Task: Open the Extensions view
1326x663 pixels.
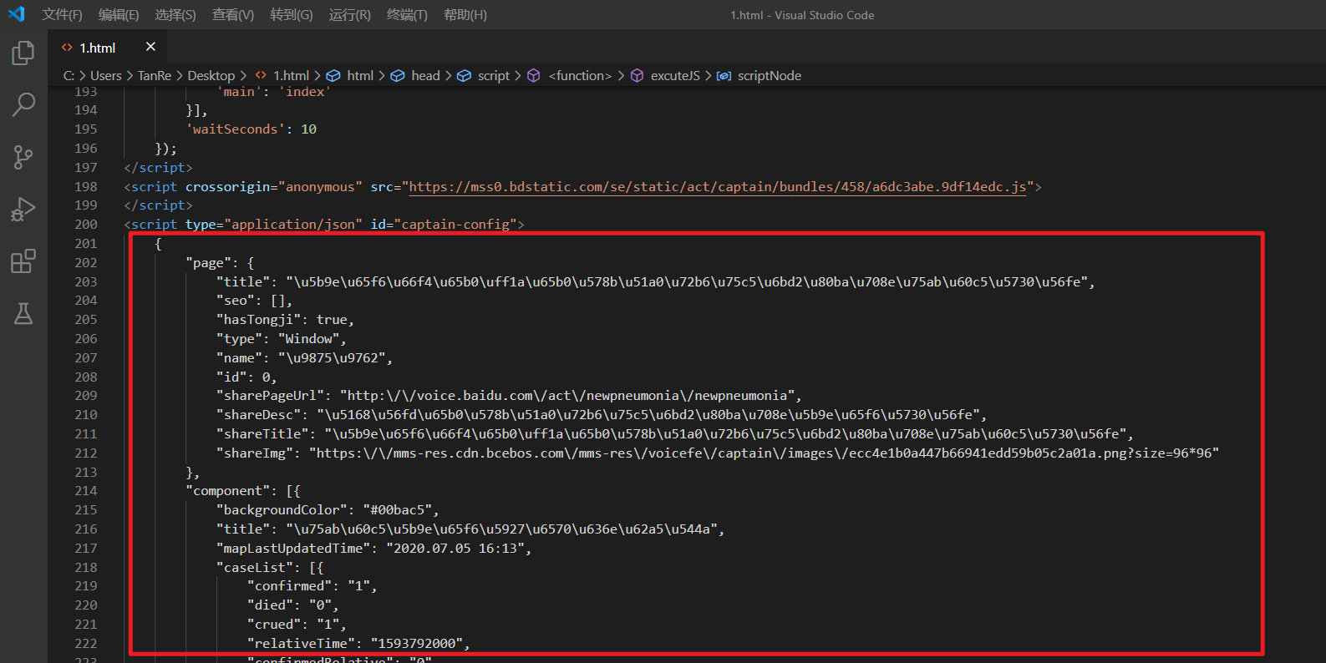Action: click(23, 261)
